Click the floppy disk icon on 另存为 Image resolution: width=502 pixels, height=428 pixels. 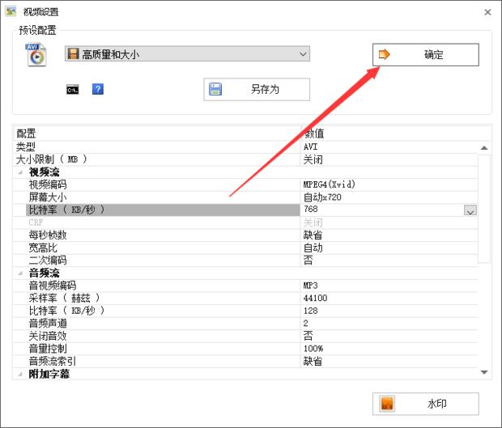point(216,89)
